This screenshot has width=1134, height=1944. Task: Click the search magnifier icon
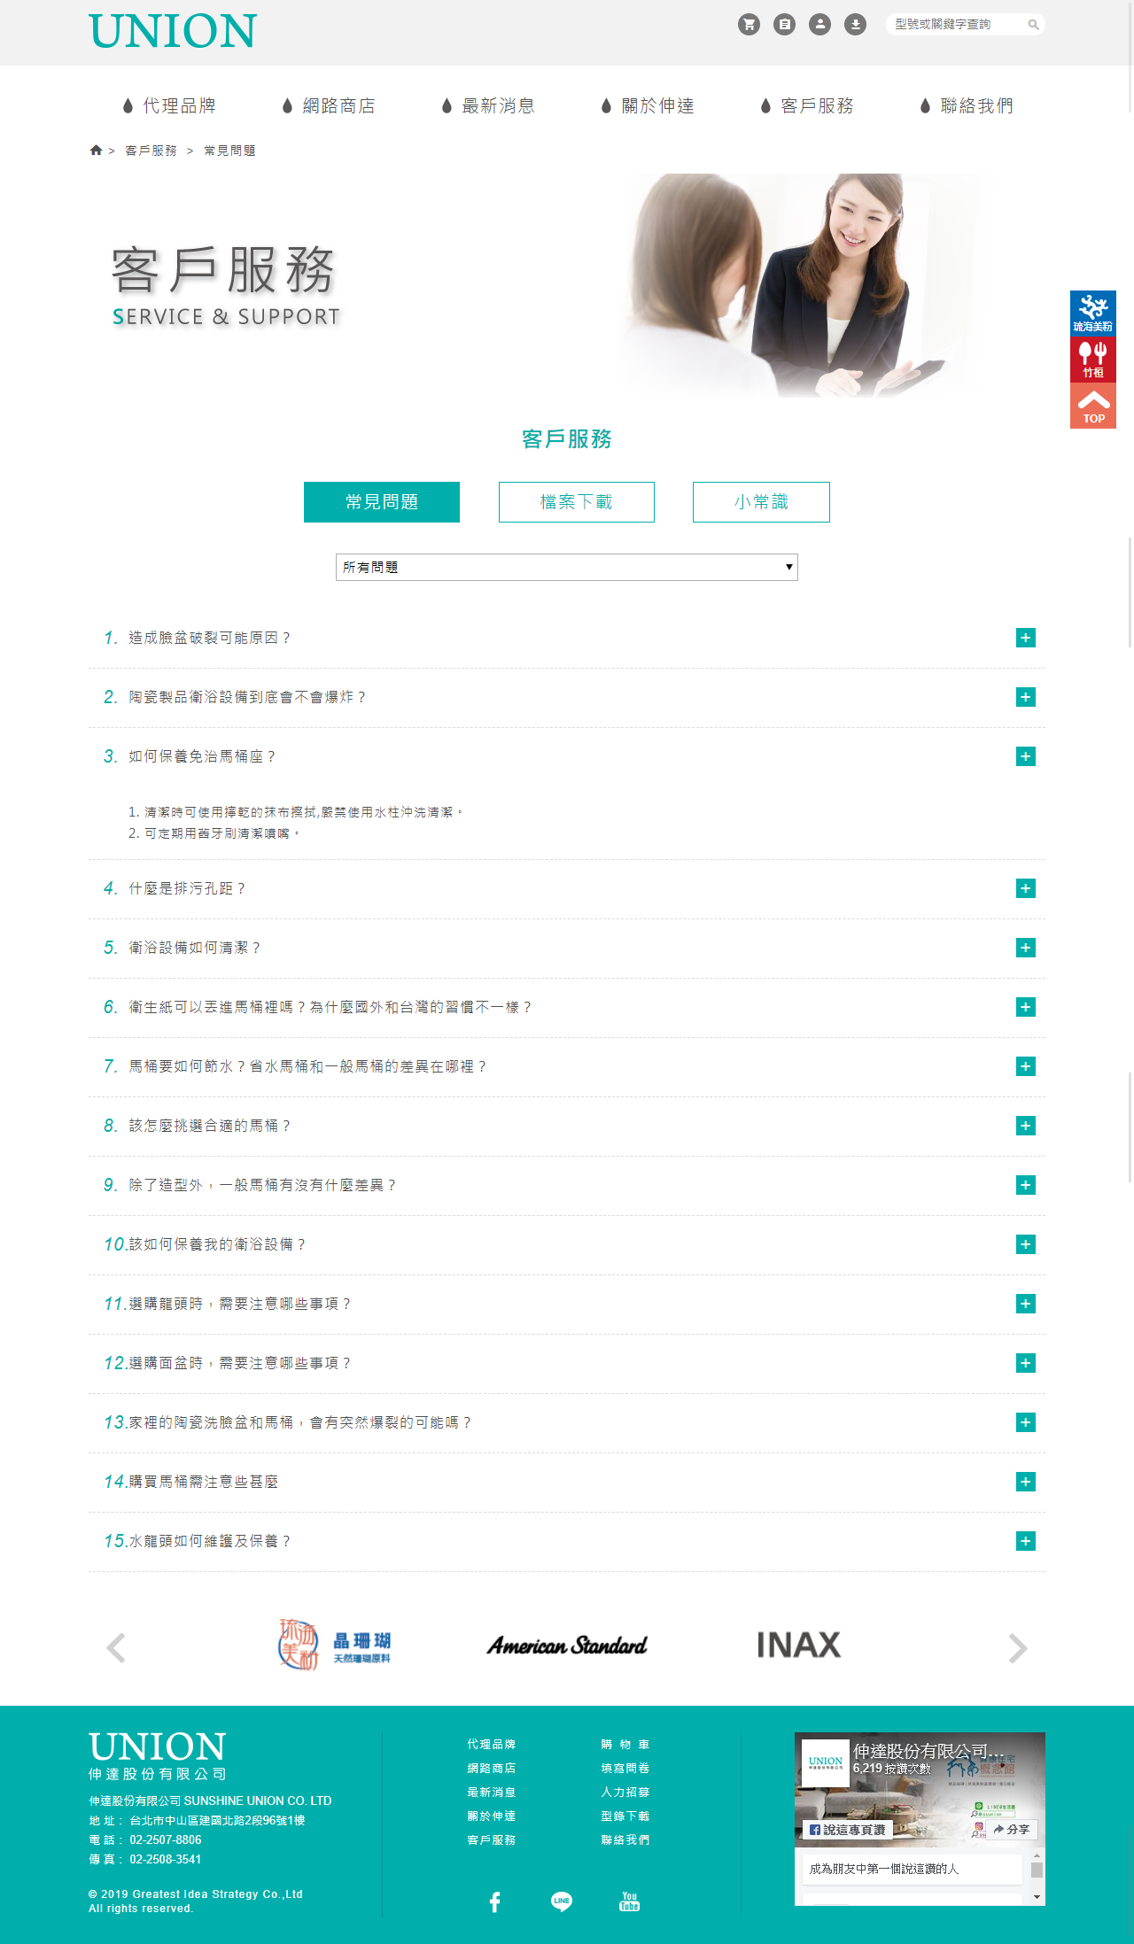1033,25
